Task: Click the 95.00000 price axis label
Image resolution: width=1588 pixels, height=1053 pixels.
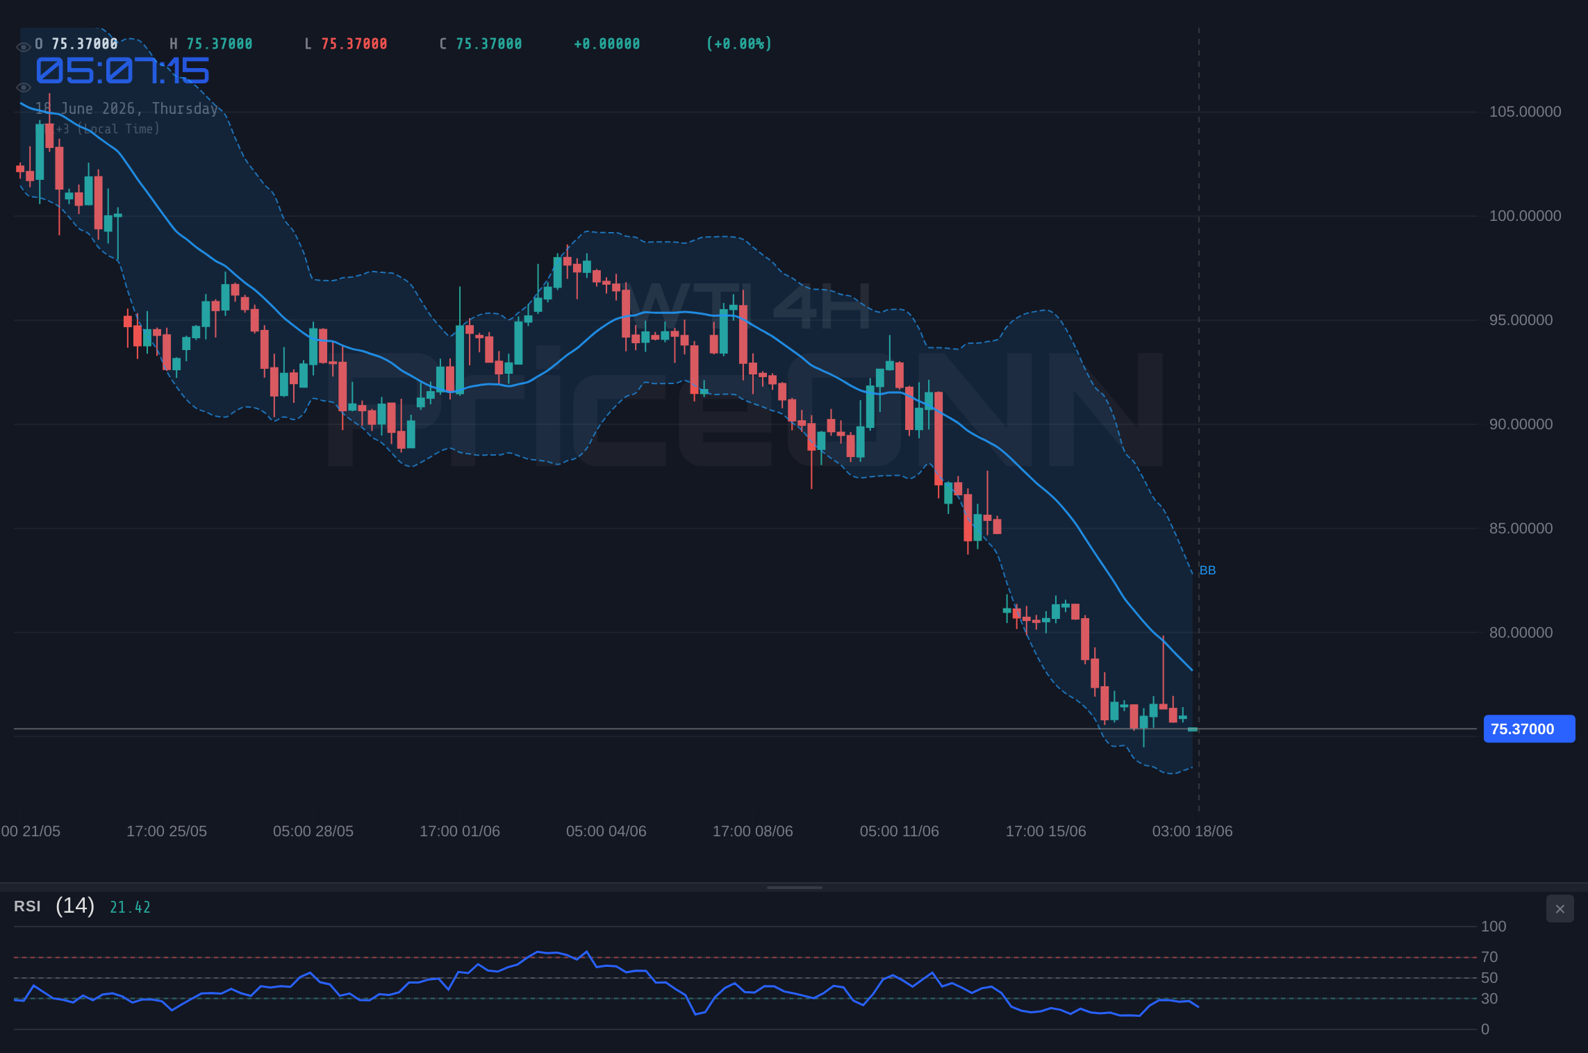Action: click(1521, 320)
